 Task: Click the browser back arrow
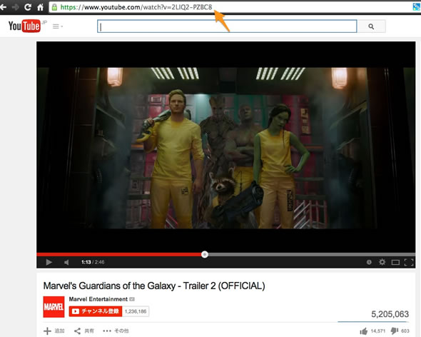4,7
